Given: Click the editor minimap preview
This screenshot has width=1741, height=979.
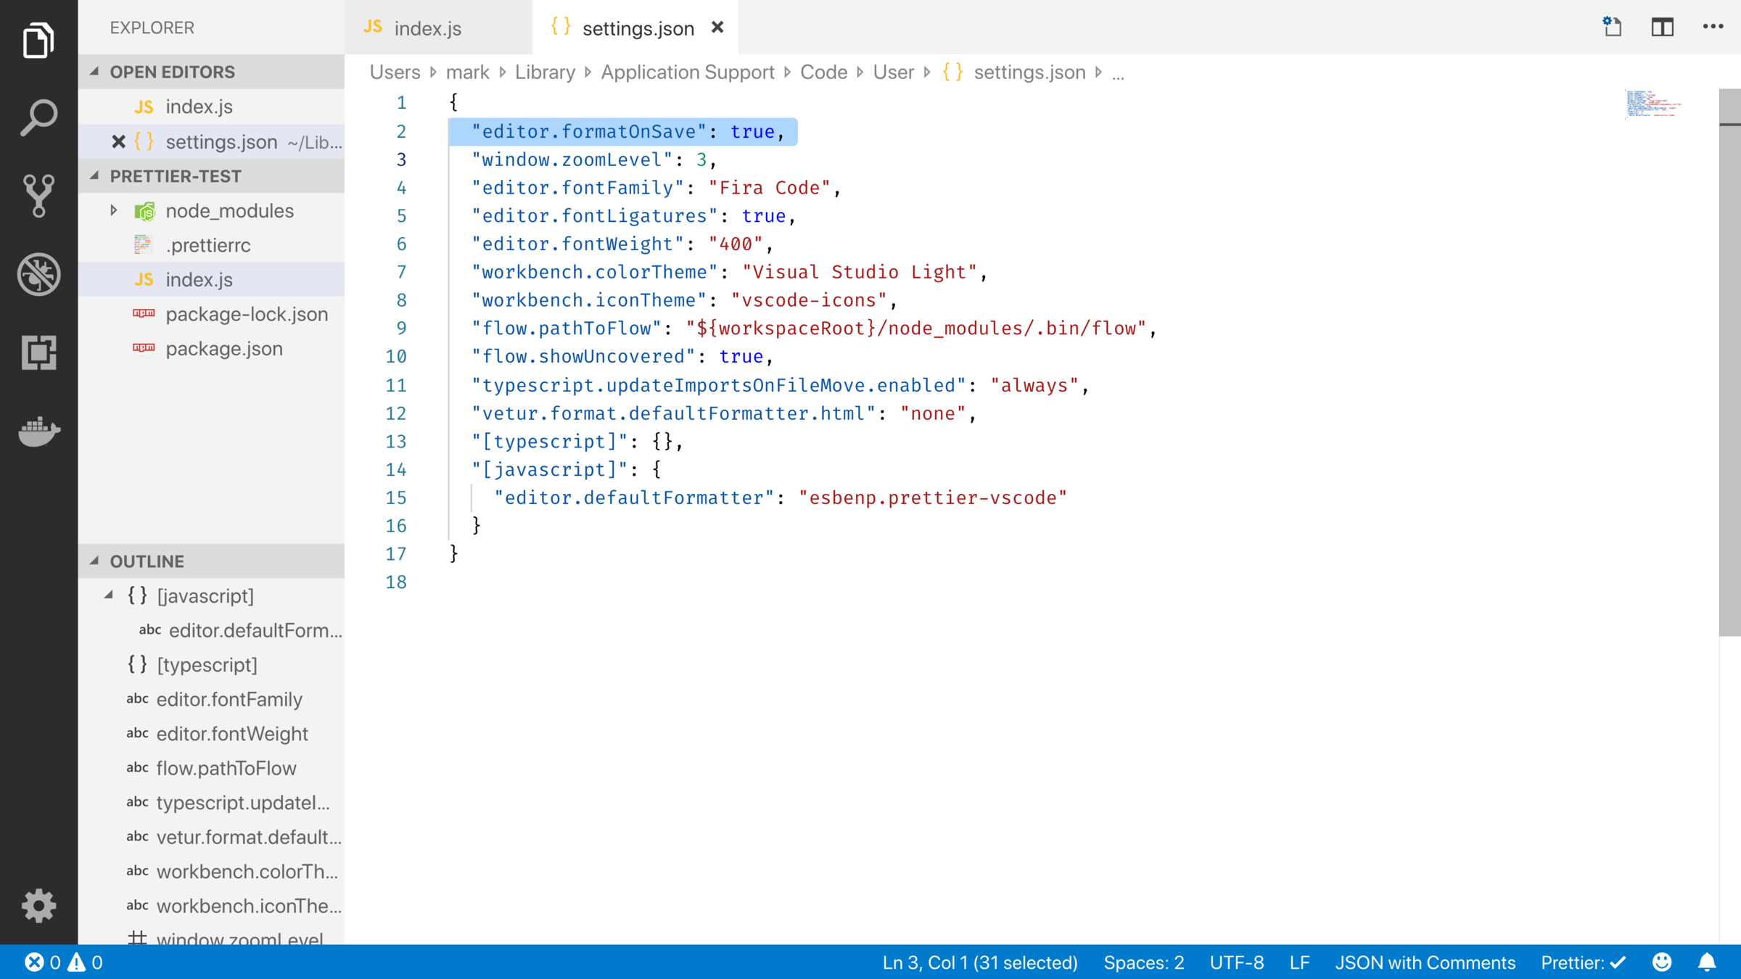Looking at the screenshot, I should [x=1653, y=104].
